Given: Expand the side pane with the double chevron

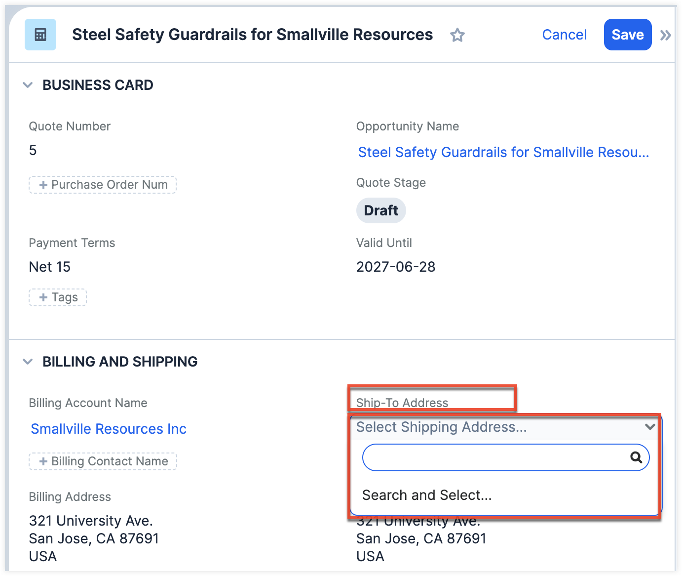Looking at the screenshot, I should tap(666, 35).
